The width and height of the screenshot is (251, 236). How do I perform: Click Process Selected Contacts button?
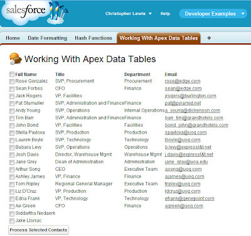(38, 230)
